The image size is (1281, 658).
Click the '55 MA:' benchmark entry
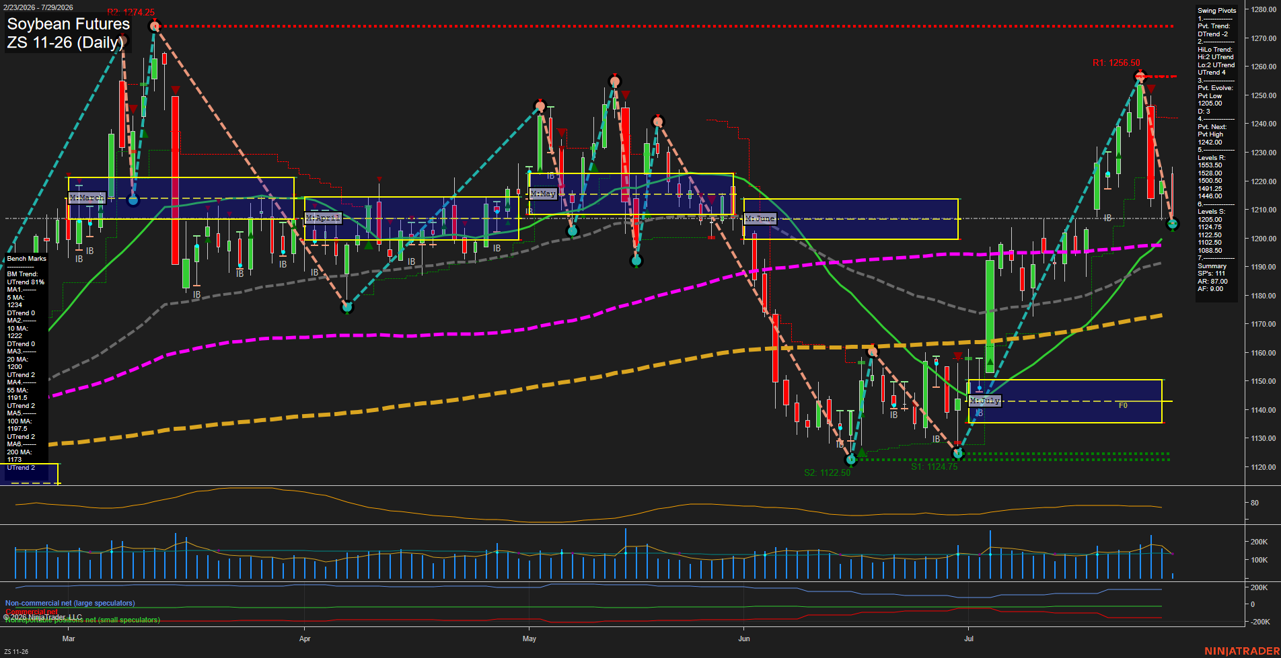[17, 390]
